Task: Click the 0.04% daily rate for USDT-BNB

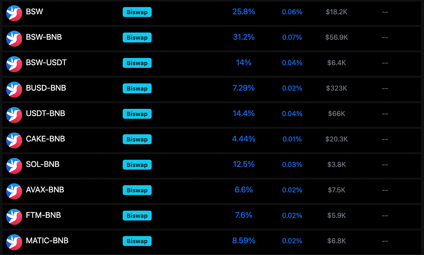Action: coord(292,114)
